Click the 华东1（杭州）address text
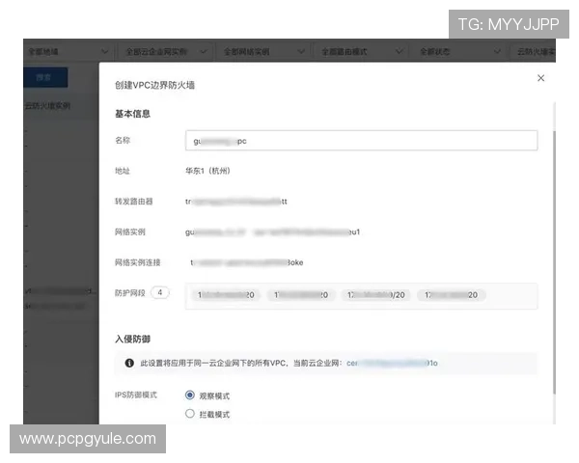This screenshot has width=579, height=463. coord(207,171)
